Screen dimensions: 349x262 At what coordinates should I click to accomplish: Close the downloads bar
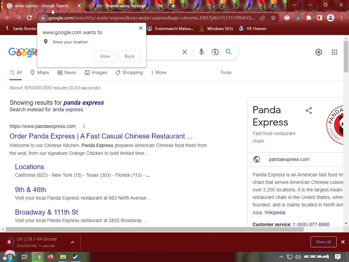coord(343,242)
